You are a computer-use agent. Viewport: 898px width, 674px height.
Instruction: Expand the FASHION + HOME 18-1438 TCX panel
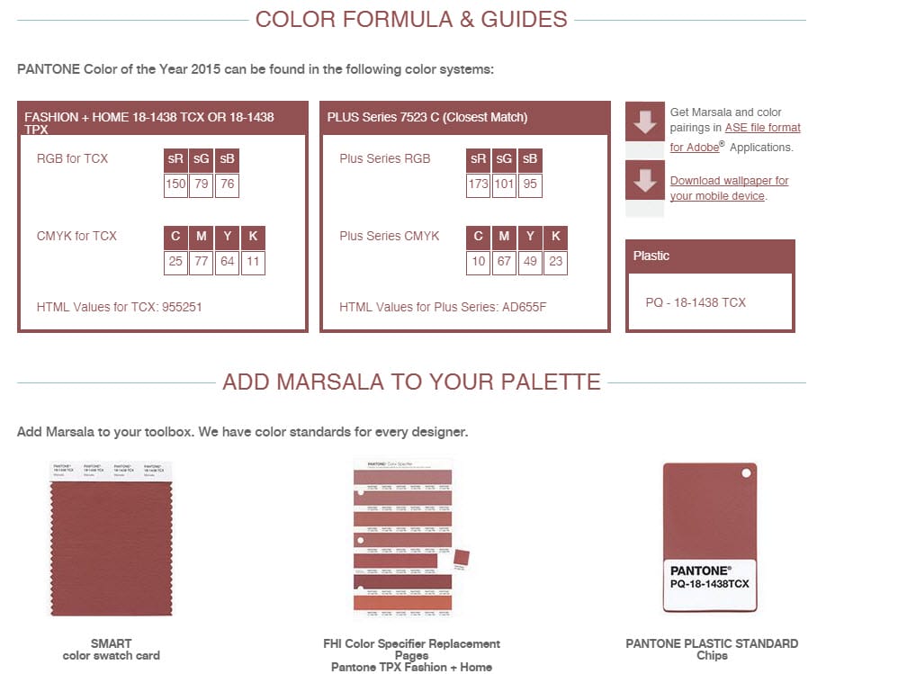pyautogui.click(x=162, y=118)
